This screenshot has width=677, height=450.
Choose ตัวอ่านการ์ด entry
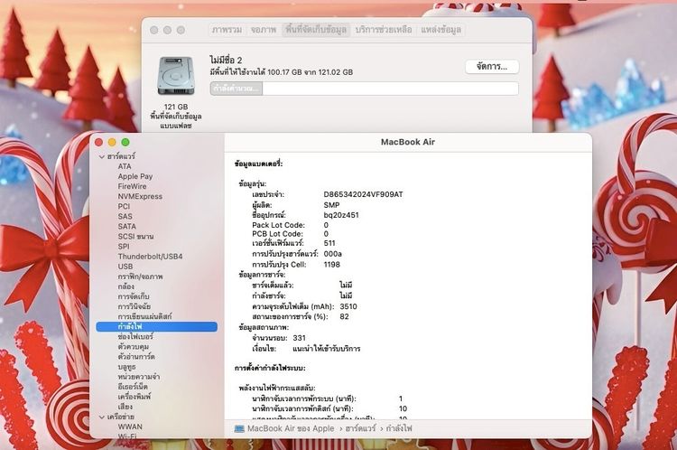click(136, 357)
